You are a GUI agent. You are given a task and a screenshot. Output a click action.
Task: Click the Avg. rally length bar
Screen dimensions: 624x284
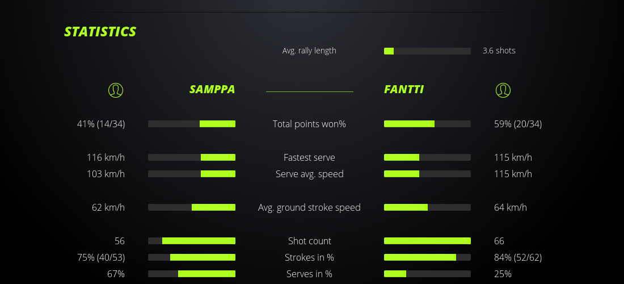click(x=427, y=51)
